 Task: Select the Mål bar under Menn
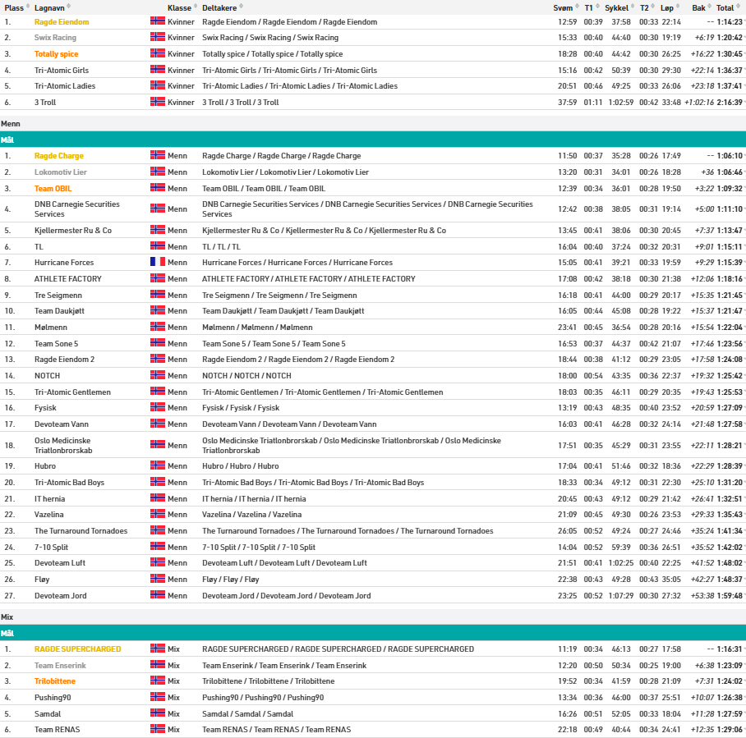point(373,140)
